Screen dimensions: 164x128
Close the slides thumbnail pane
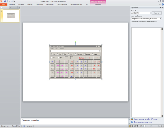pyautogui.click(x=19, y=8)
